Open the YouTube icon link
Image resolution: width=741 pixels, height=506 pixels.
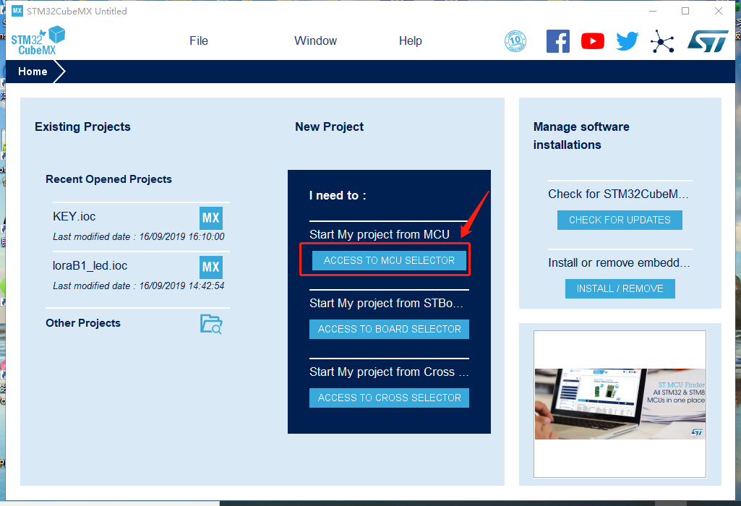(x=593, y=41)
